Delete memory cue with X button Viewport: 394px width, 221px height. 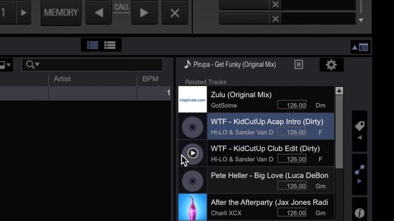(175, 12)
